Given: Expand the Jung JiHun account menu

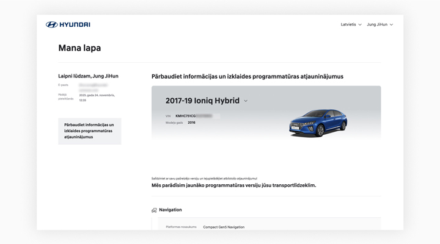Looking at the screenshot, I should point(380,24).
